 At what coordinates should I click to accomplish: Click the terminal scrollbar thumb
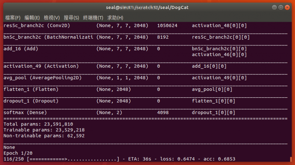[x=290, y=159]
